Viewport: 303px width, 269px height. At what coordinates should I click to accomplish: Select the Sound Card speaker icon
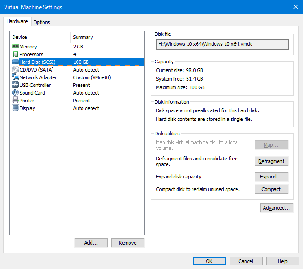tap(15, 93)
